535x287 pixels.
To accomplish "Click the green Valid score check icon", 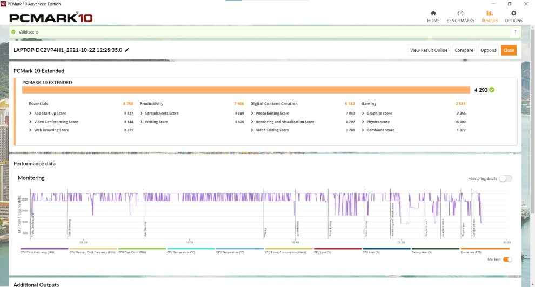I will pyautogui.click(x=14, y=32).
